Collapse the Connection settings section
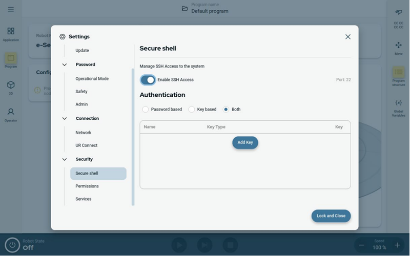This screenshot has width=410, height=256. [x=65, y=119]
